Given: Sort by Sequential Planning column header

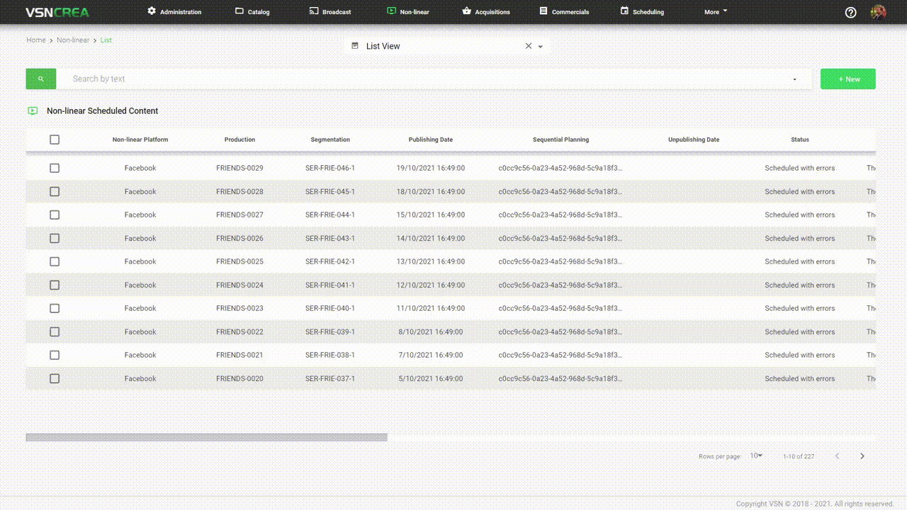Looking at the screenshot, I should [x=560, y=140].
